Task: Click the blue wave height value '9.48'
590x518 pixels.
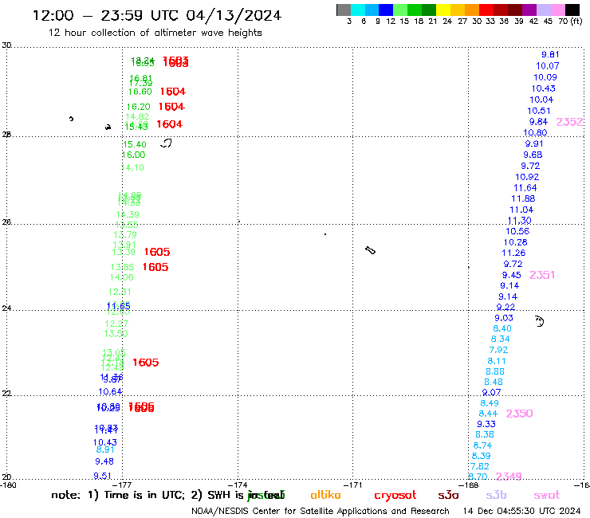Action: tap(104, 461)
